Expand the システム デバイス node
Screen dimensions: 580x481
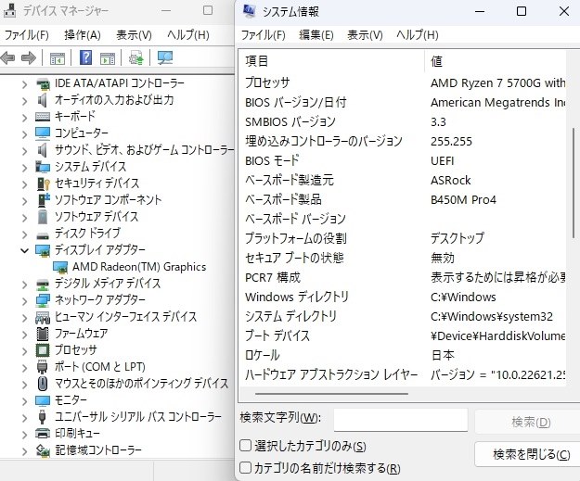[x=24, y=168]
